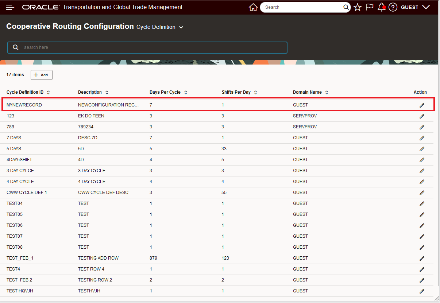Select 'TESTING ADD ROW' description cell
Screen dimensions: 440x303
pyautogui.click(x=98, y=258)
